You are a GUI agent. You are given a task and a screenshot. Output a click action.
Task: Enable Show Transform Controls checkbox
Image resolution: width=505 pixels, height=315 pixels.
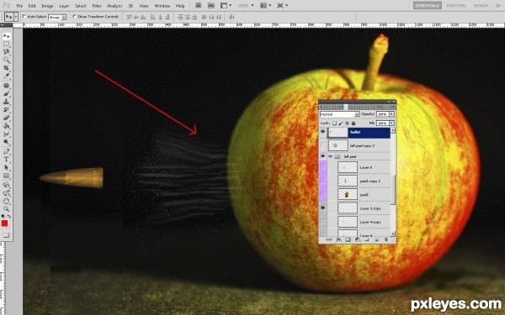click(x=75, y=17)
